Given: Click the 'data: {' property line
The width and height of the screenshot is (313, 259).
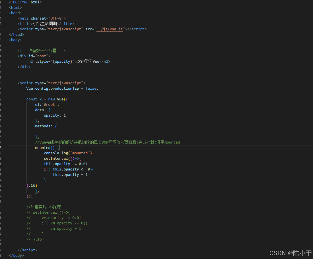Looking at the screenshot, I should [43, 110].
